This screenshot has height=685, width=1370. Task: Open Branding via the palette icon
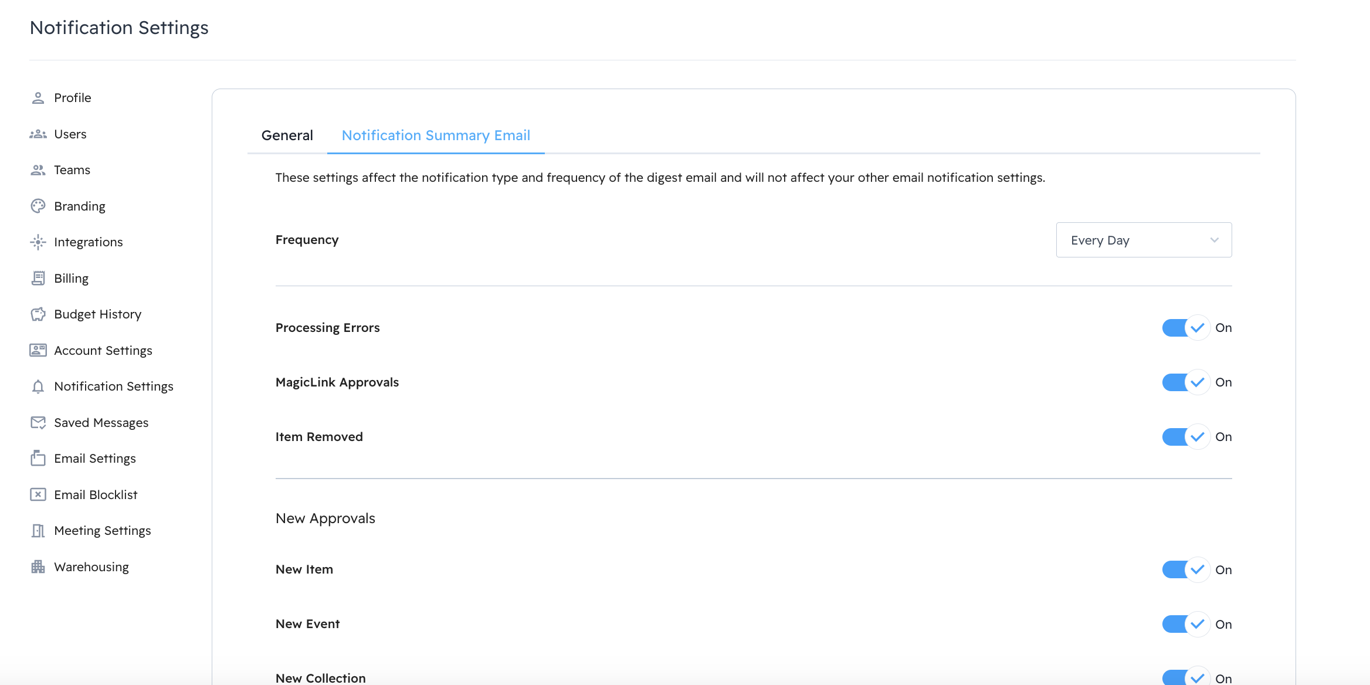pos(38,206)
